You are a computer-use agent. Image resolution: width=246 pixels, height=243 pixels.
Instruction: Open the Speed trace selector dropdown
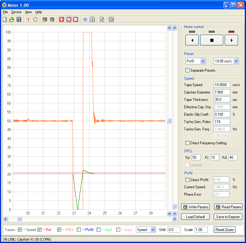coord(153,230)
